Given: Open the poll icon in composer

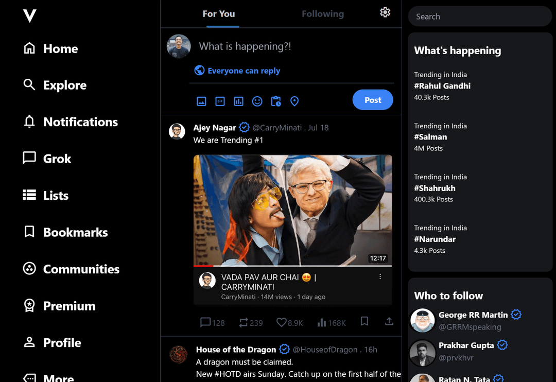Looking at the screenshot, I should [x=238, y=101].
